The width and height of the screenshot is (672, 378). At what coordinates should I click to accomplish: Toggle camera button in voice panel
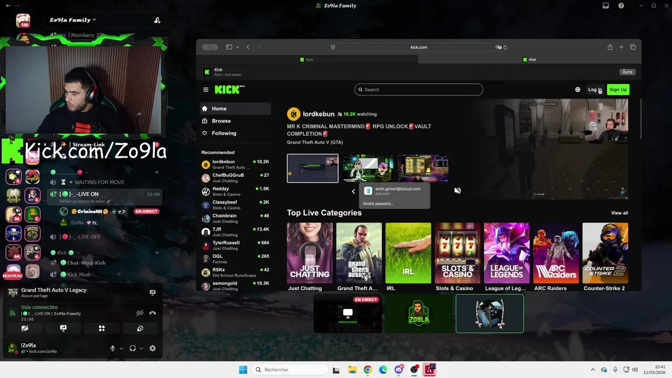[x=25, y=328]
